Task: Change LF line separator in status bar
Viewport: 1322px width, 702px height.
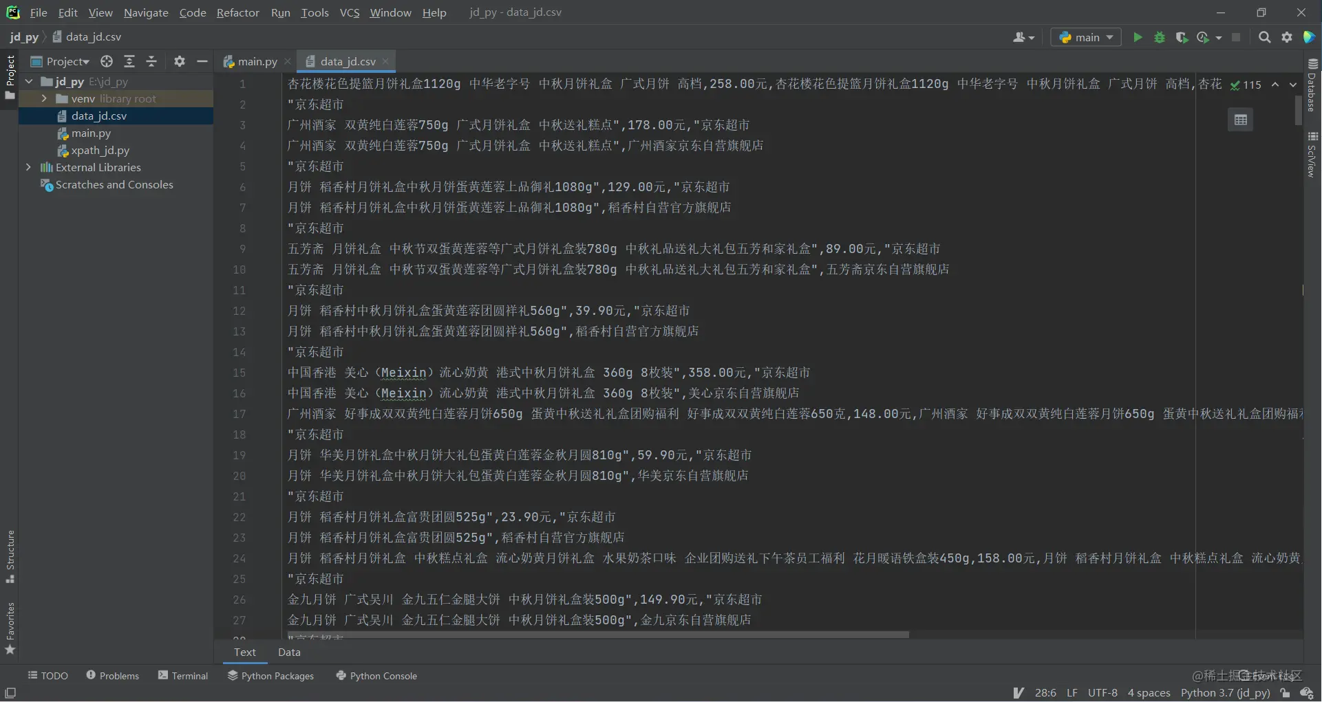Action: pyautogui.click(x=1072, y=692)
